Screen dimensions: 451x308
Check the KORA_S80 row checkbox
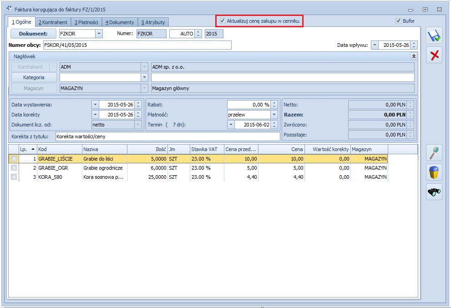(14, 177)
